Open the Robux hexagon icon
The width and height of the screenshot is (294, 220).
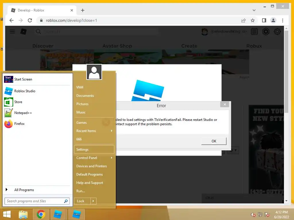tap(266, 32)
